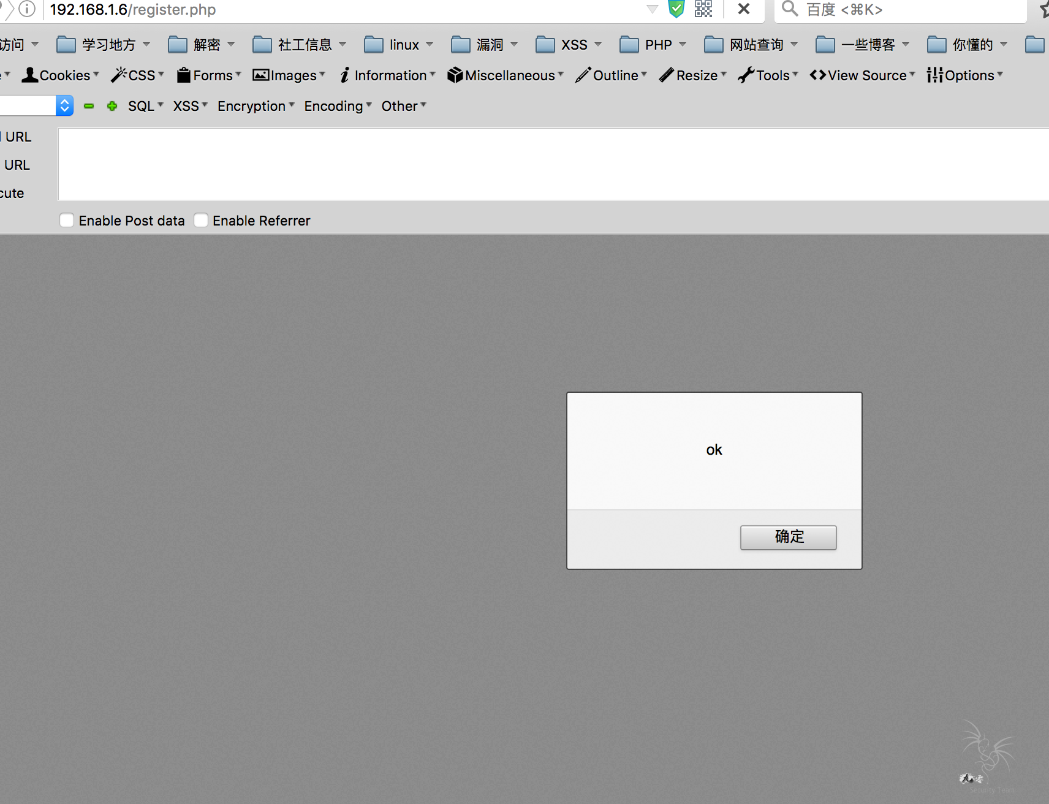This screenshot has height=804, width=1049.
Task: Click the 确定 button in alert dialog
Action: (788, 537)
